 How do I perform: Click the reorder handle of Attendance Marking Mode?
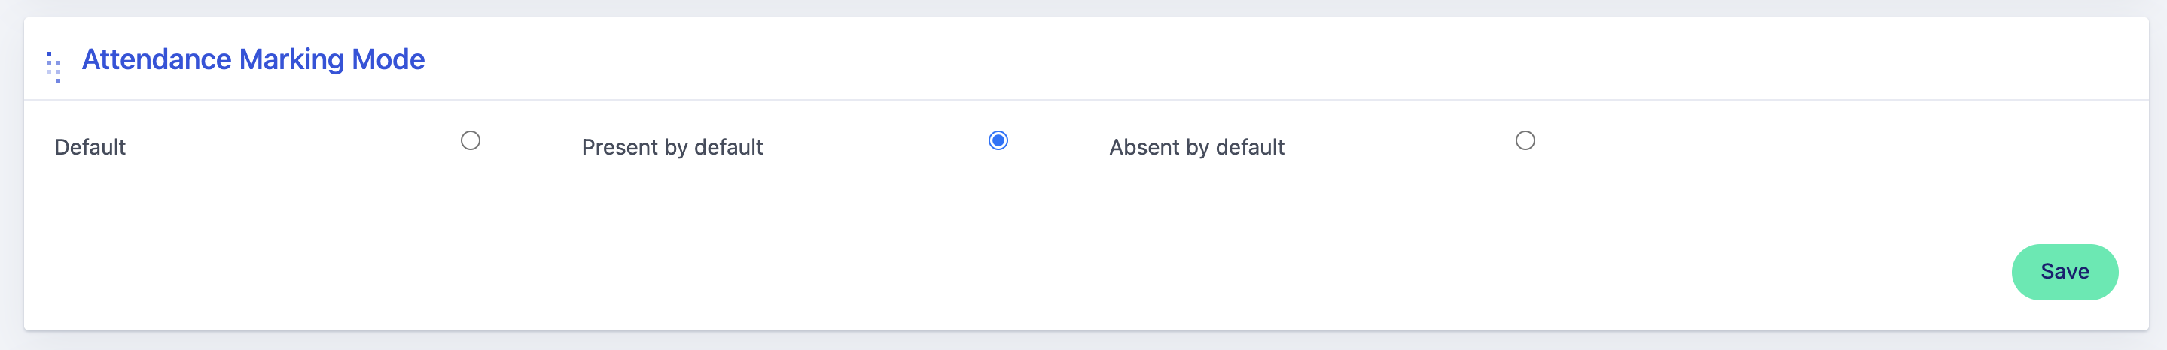54,66
